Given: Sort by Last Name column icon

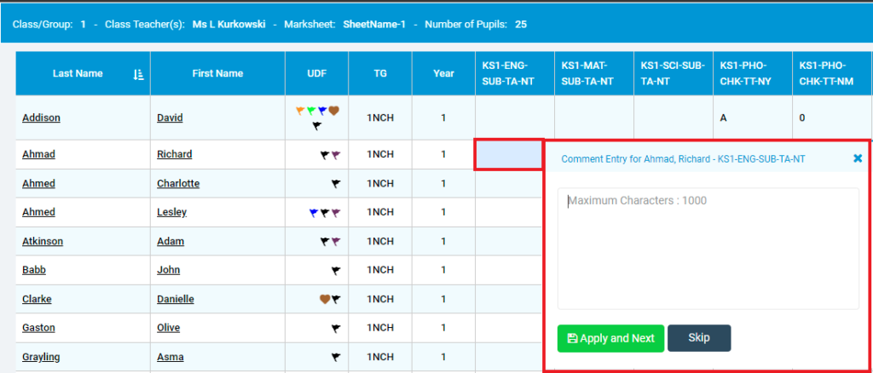Looking at the screenshot, I should 139,74.
